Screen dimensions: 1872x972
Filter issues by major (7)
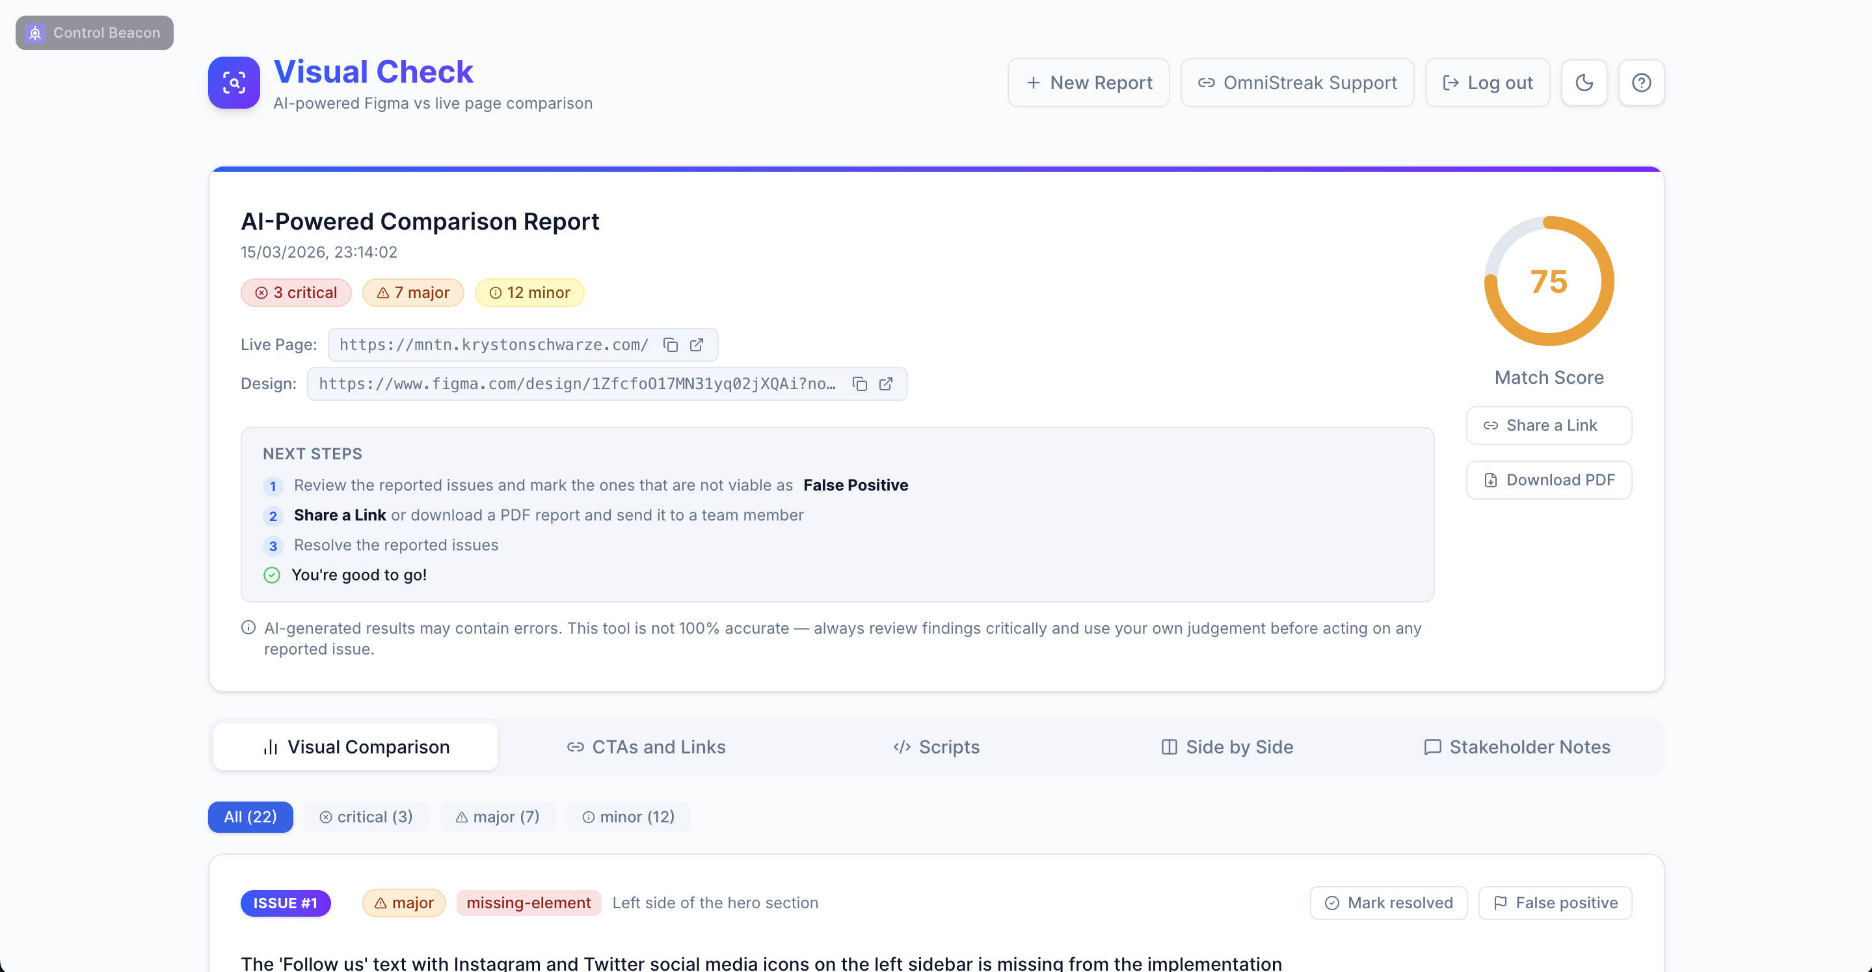(x=498, y=817)
